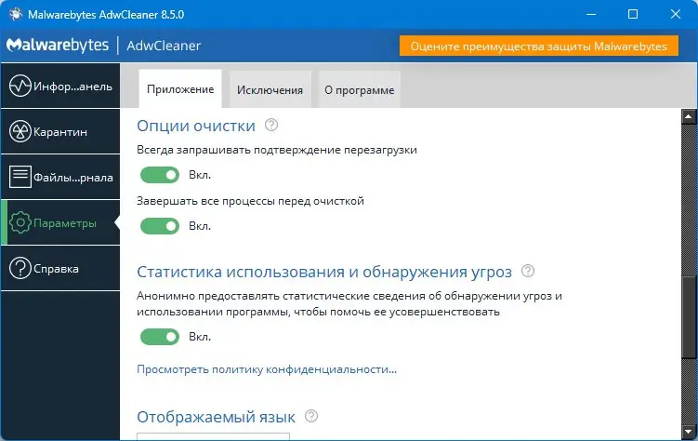This screenshot has width=698, height=441.
Task: Click the log files document icon
Action: click(x=20, y=177)
